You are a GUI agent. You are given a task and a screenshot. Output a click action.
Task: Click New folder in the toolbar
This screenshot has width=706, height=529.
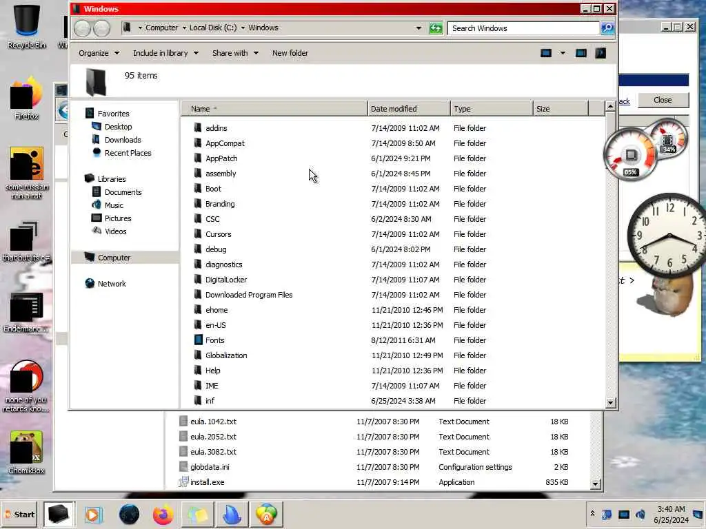point(290,53)
